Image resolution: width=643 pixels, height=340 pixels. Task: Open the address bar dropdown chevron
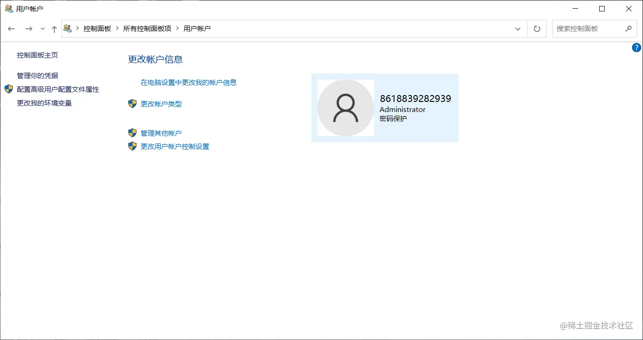click(518, 28)
